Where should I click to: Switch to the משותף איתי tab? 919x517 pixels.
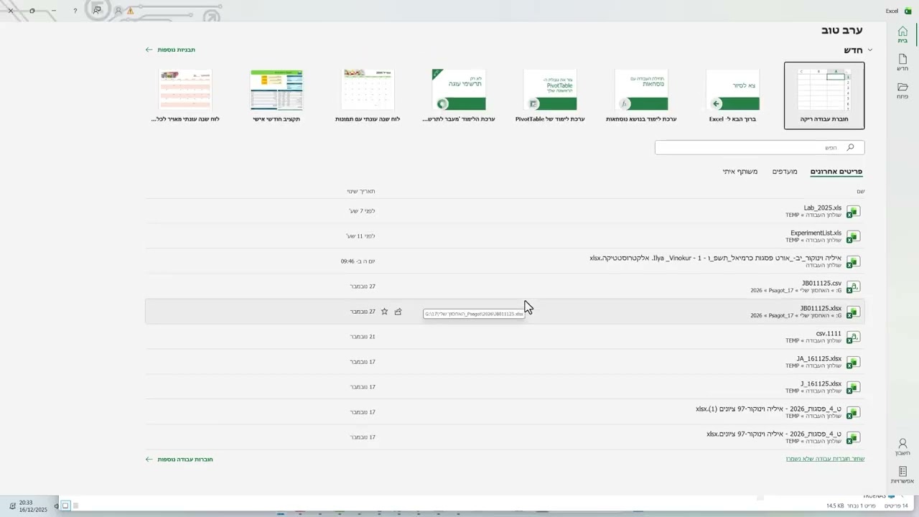[x=740, y=172]
